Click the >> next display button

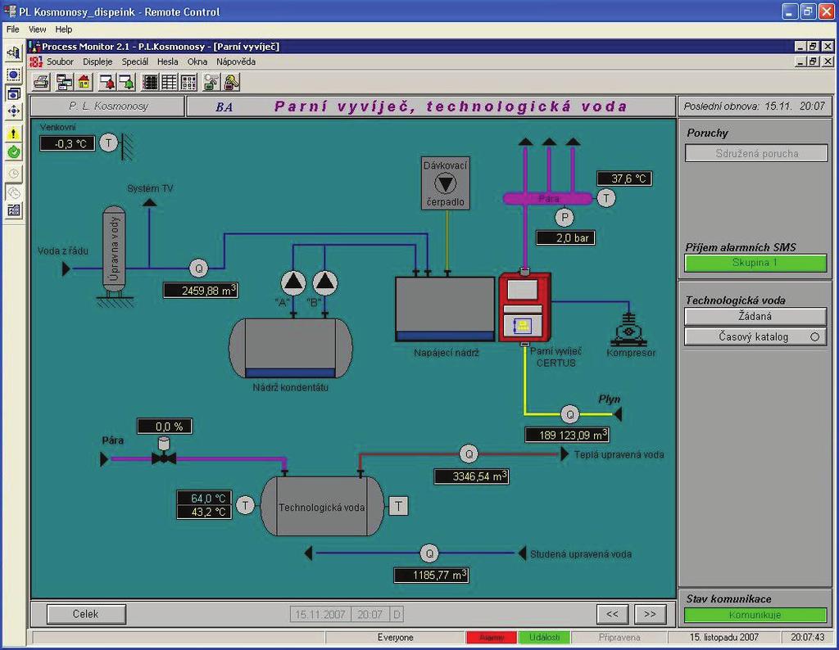pyautogui.click(x=650, y=614)
